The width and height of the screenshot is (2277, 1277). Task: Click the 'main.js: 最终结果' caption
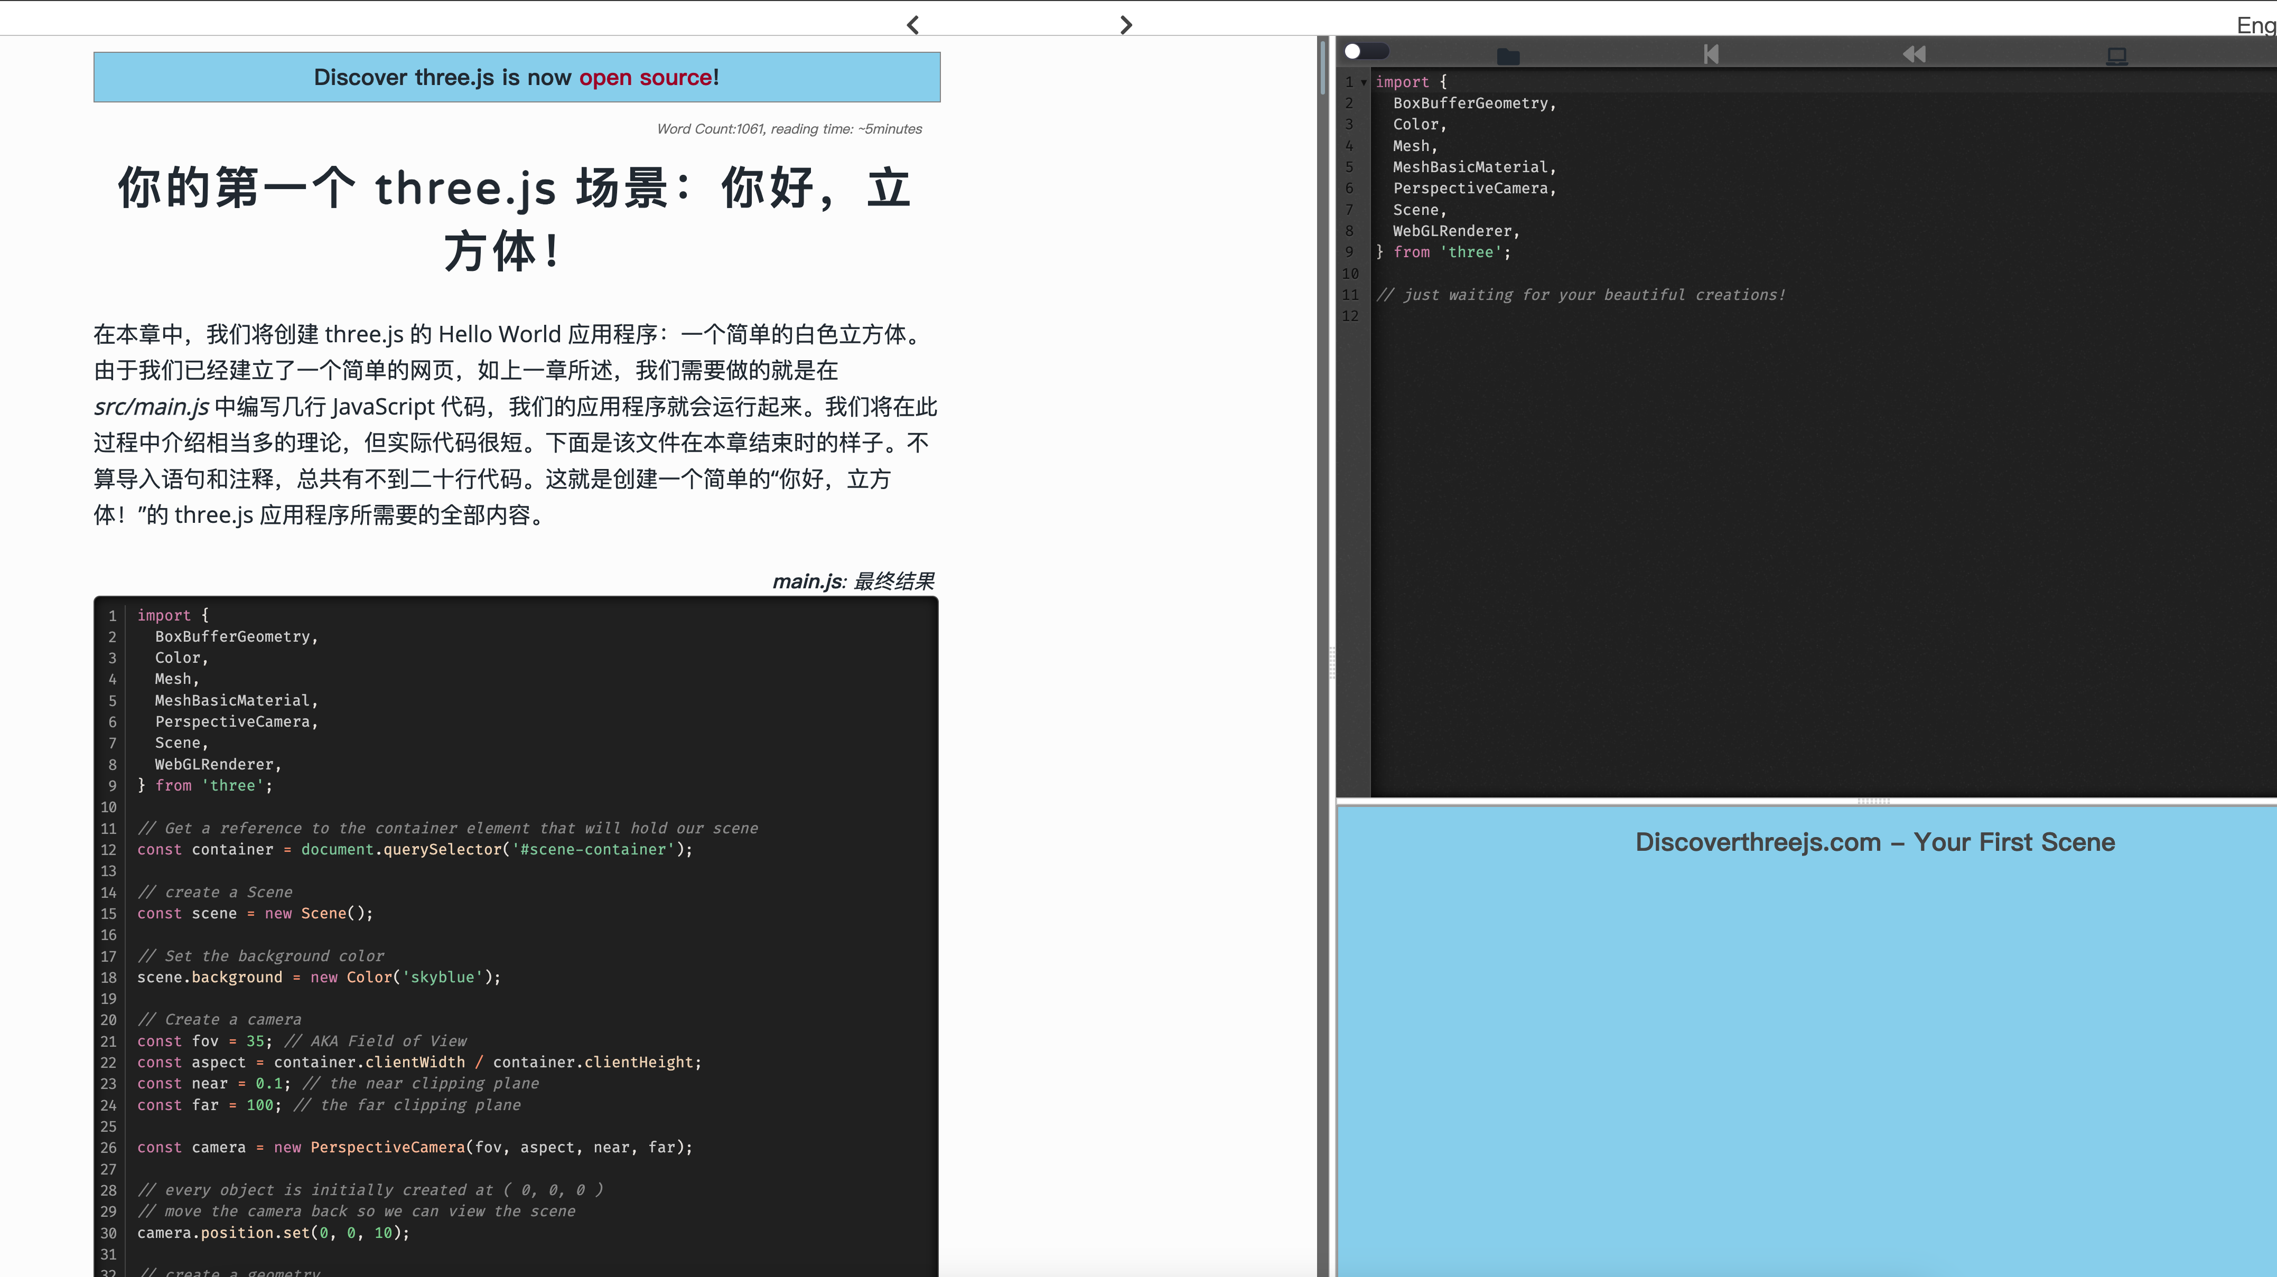click(853, 580)
